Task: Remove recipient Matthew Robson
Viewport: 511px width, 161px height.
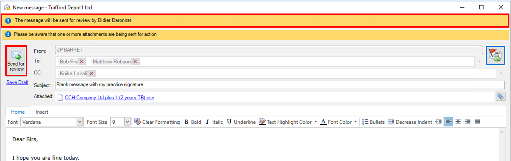Action: tap(135, 62)
